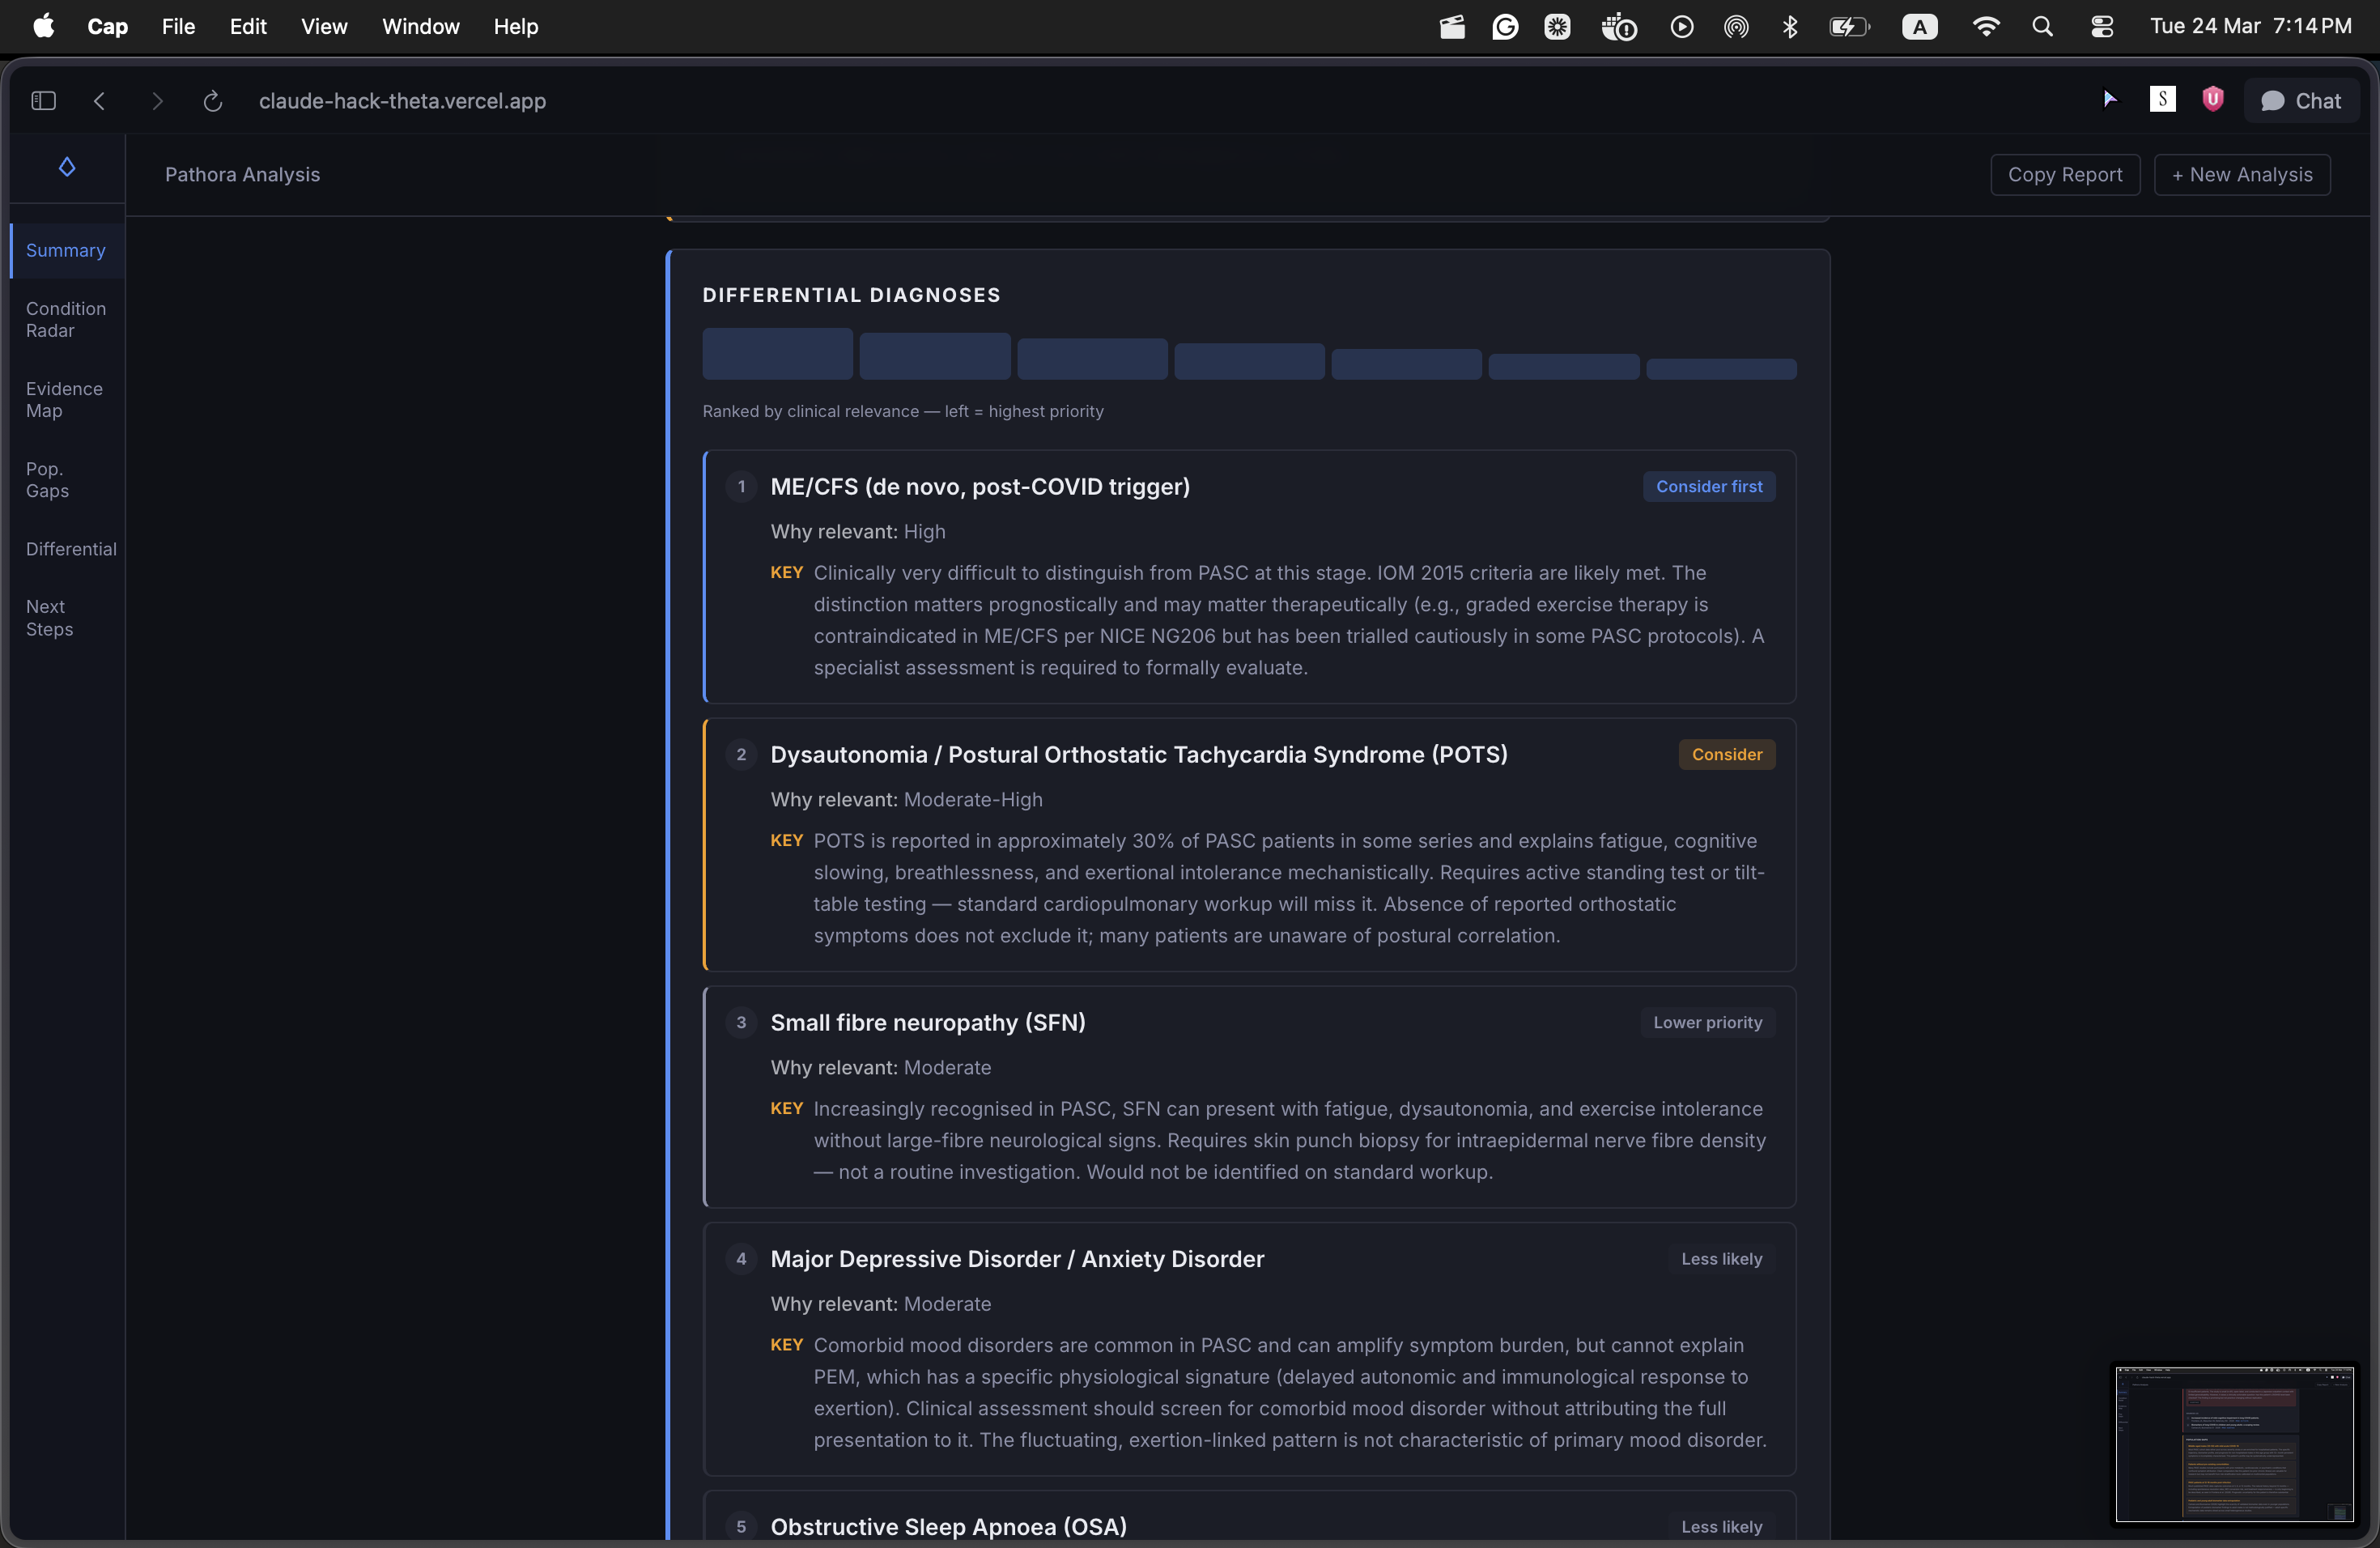Start a New Analysis

coord(2241,175)
